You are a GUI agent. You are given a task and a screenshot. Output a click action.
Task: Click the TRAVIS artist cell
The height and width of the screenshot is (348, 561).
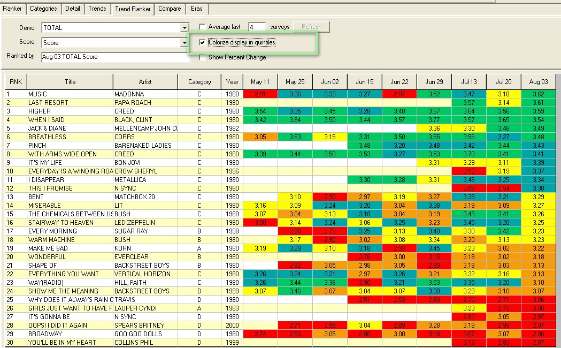(145, 300)
